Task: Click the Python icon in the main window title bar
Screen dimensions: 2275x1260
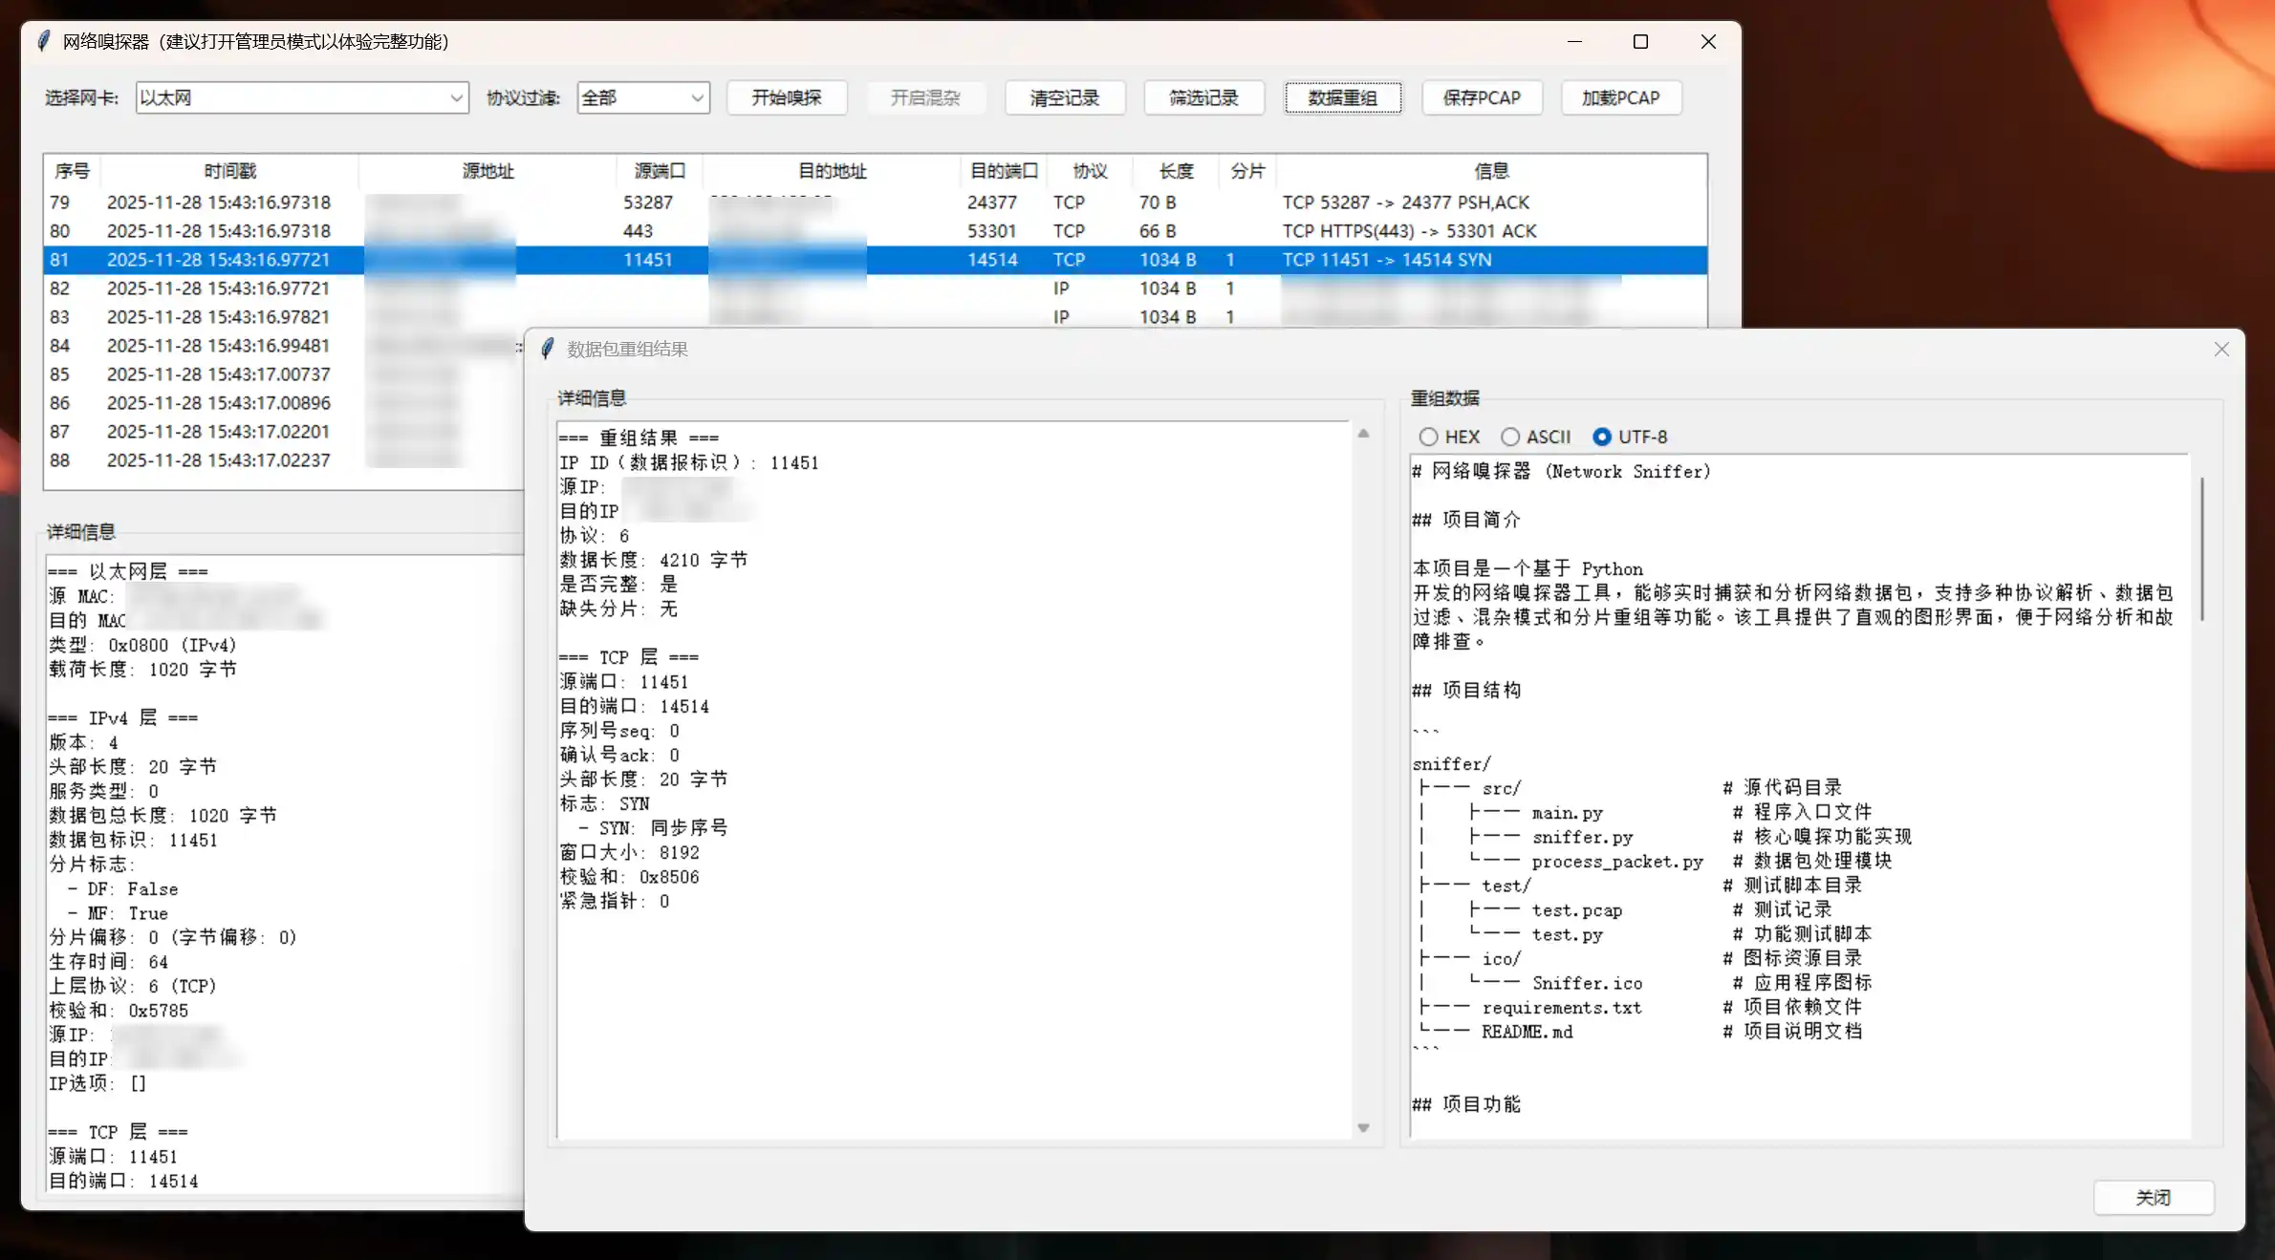Action: pyautogui.click(x=43, y=41)
